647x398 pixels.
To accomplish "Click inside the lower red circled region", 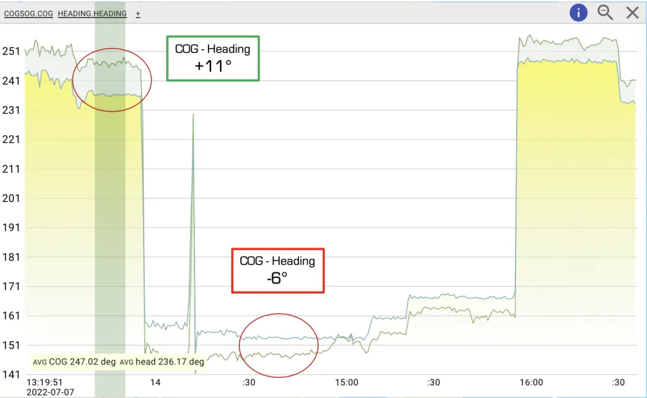I will pyautogui.click(x=278, y=346).
